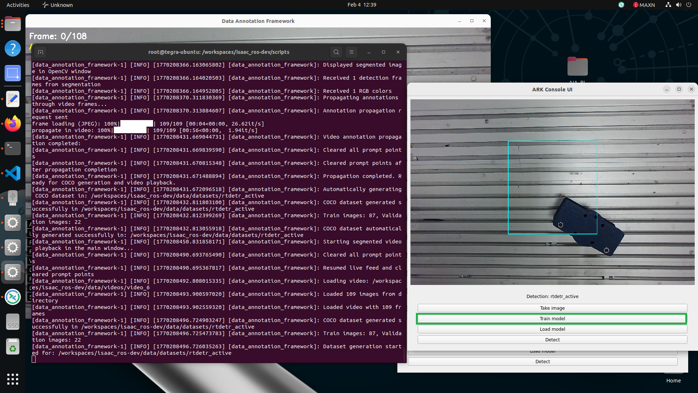Open the Text Editor dock icon
Viewport: 698px width, 393px height.
(x=13, y=99)
